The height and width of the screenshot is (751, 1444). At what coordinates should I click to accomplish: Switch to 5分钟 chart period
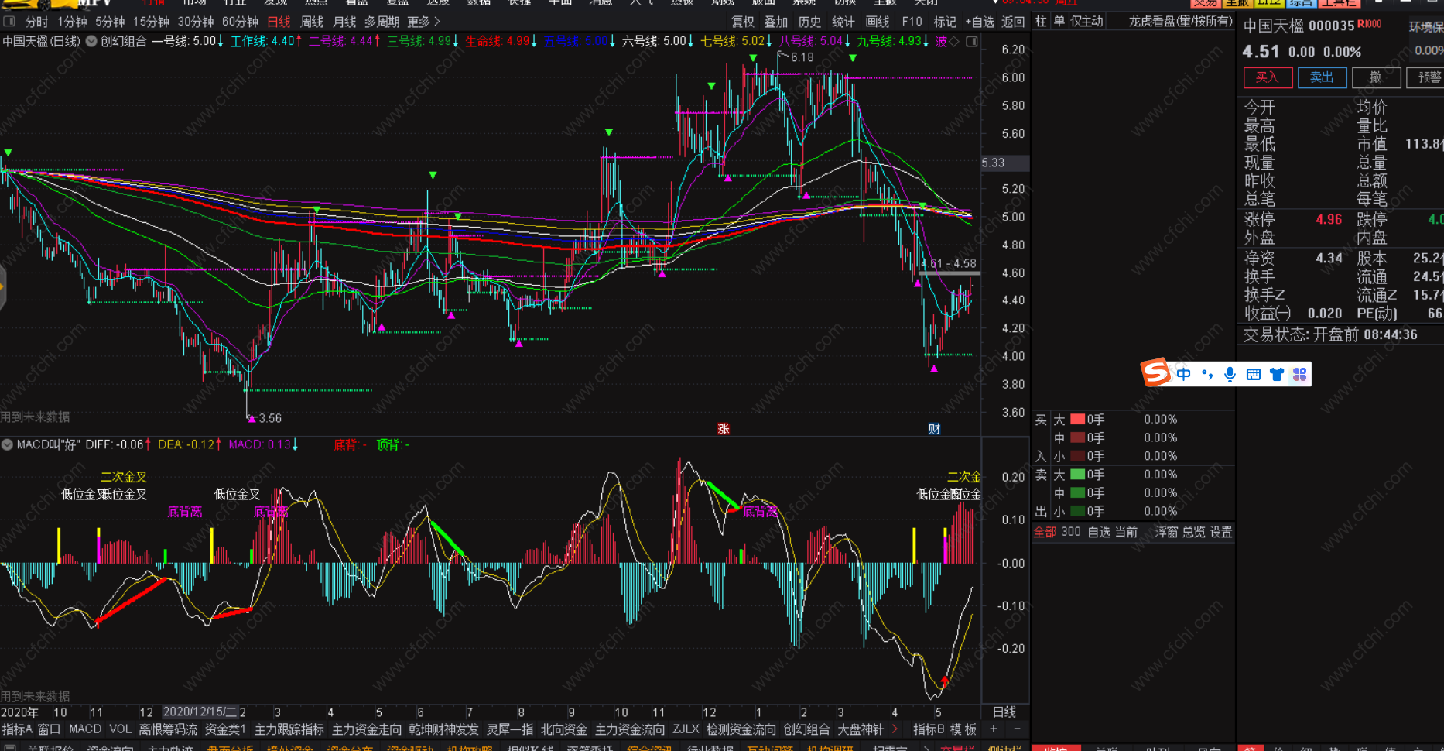tap(110, 22)
